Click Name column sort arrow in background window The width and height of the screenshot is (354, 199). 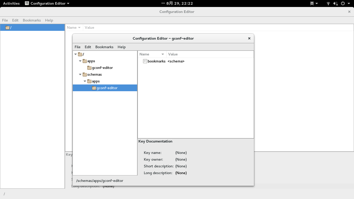pos(79,28)
